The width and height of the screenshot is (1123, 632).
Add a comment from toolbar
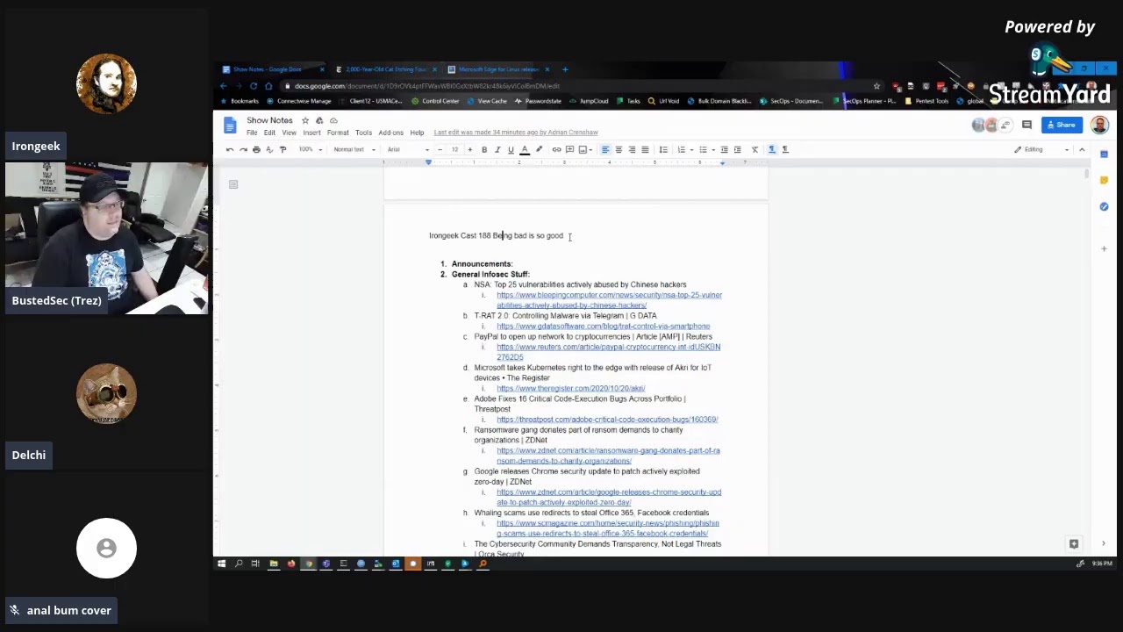point(569,149)
